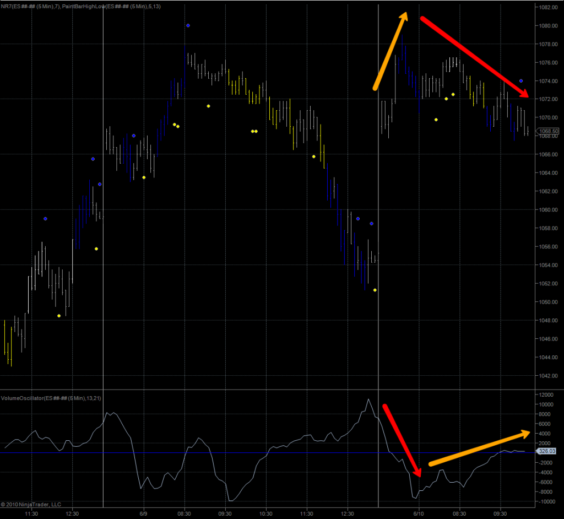Click the 1064.00 price axis label
Viewport: 564px width, 519px height.
(548, 173)
